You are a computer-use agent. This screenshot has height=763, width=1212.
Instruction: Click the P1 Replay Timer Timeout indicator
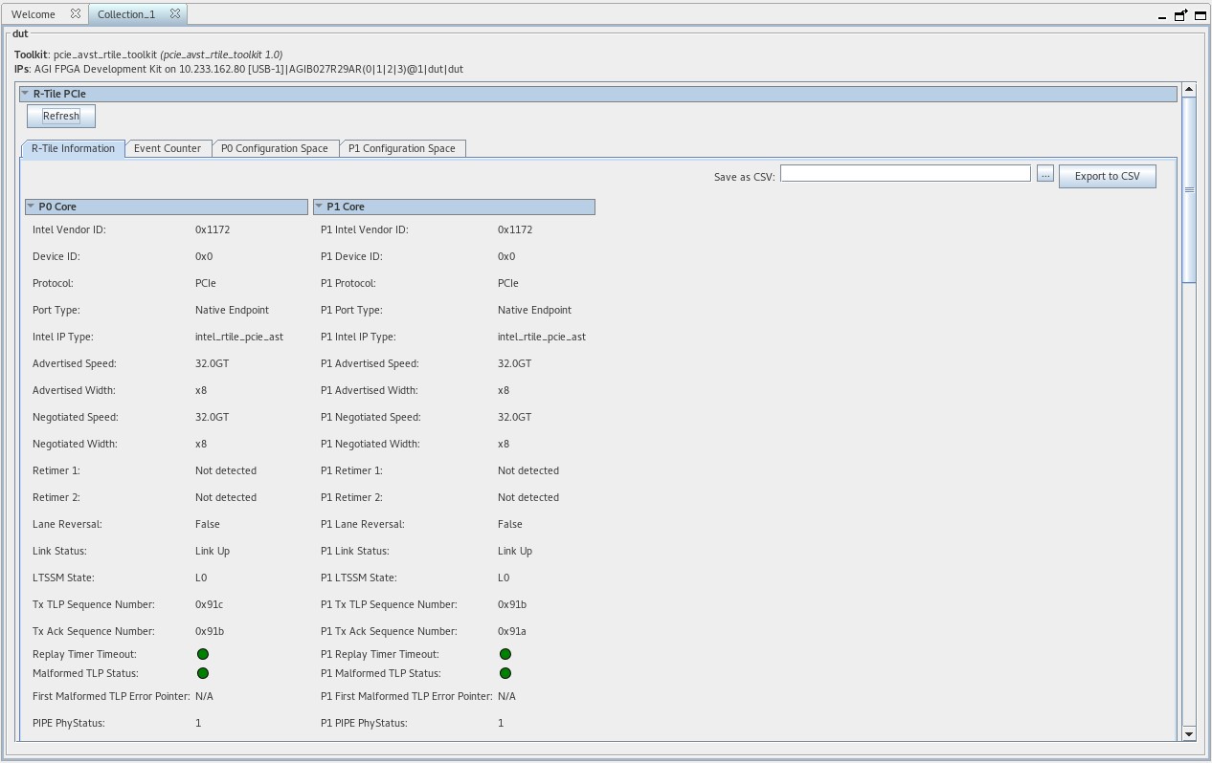[505, 654]
